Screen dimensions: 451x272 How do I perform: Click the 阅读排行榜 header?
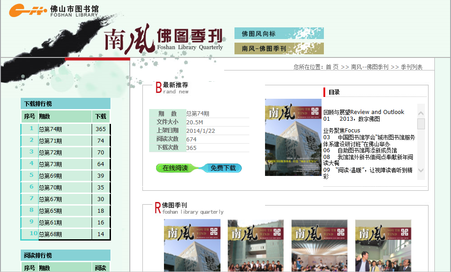(66, 255)
